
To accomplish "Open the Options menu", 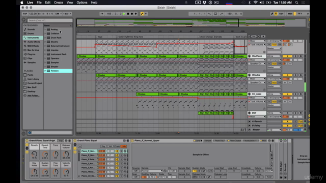I will point(82,3).
